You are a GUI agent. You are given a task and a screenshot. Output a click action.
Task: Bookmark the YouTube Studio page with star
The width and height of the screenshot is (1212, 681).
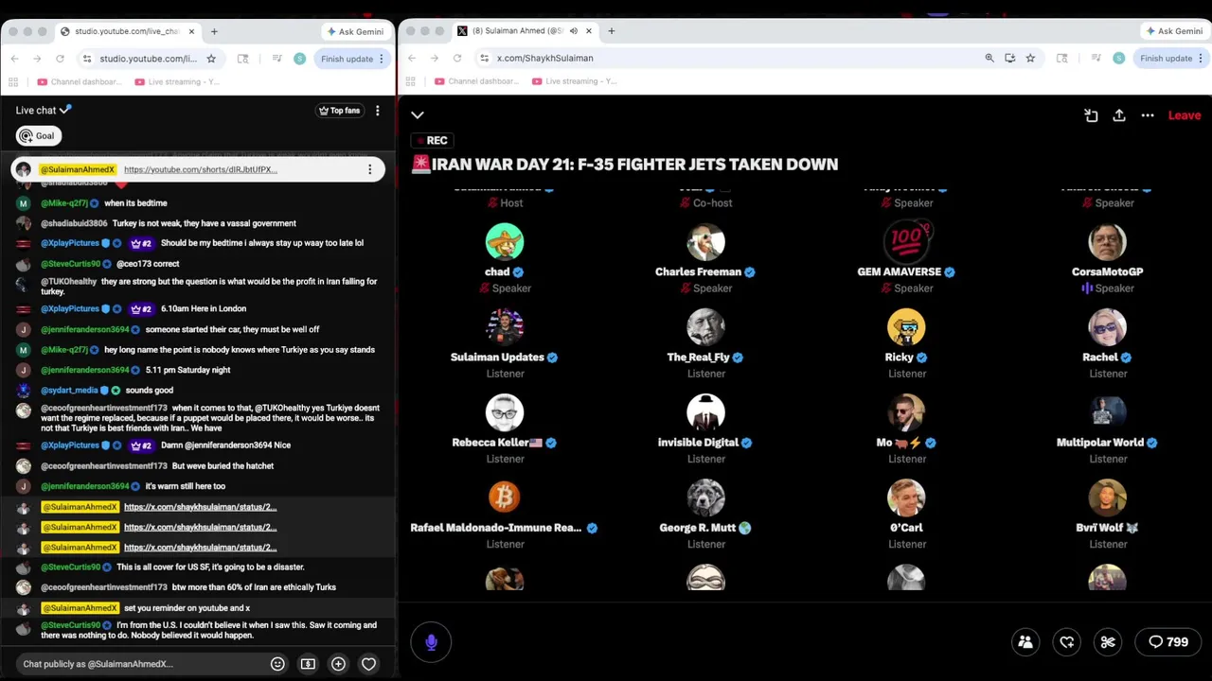click(x=211, y=59)
